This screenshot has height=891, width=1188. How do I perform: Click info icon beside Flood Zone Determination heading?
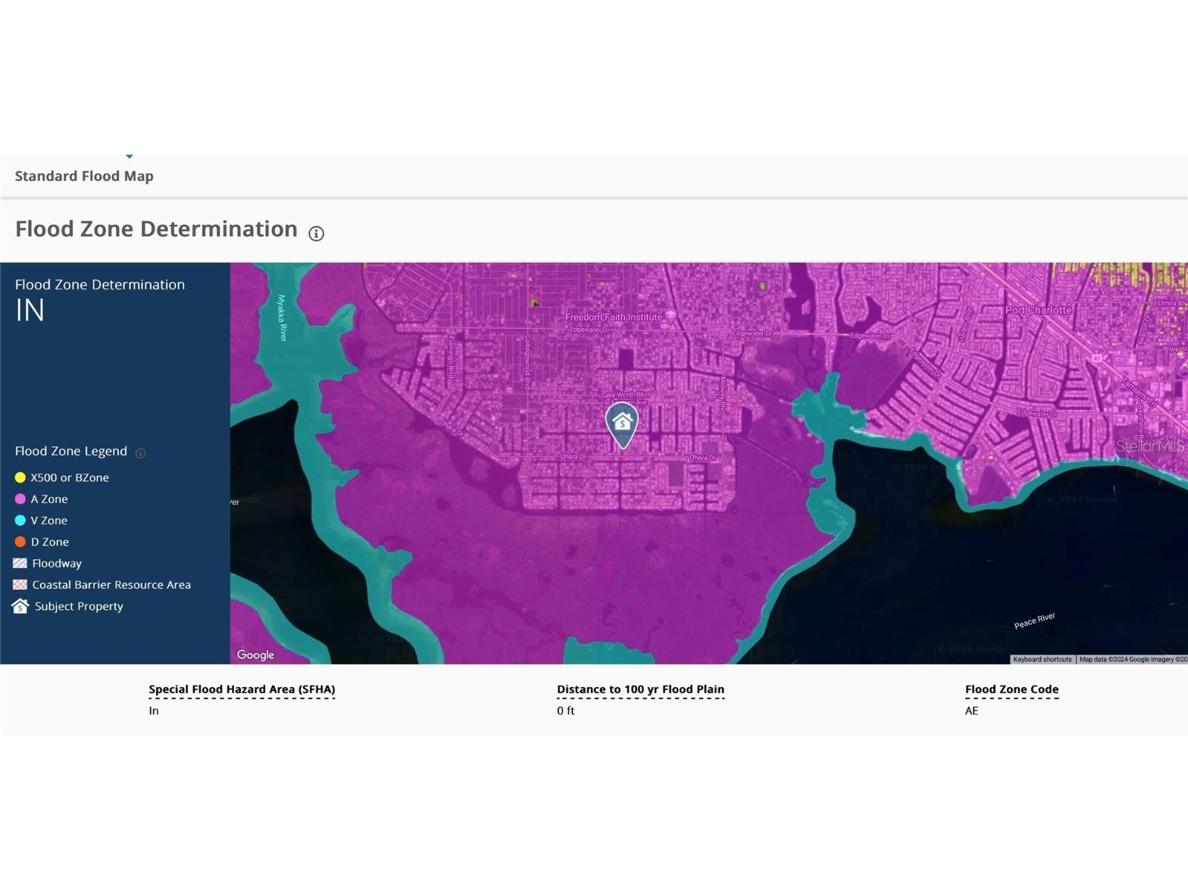coord(316,233)
